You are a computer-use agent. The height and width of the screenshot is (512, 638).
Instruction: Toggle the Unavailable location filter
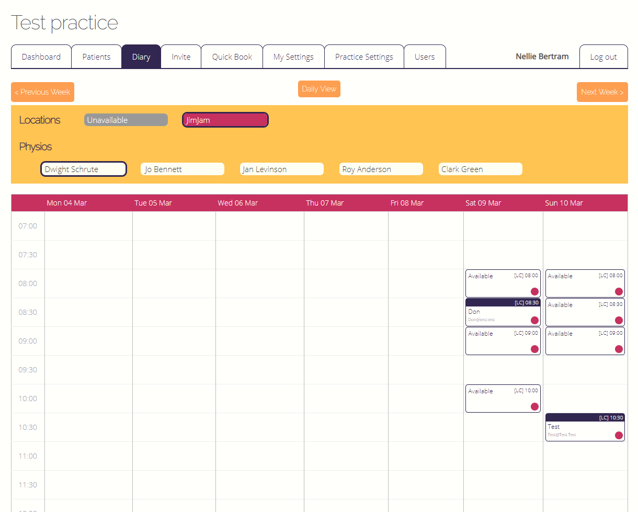(x=126, y=120)
